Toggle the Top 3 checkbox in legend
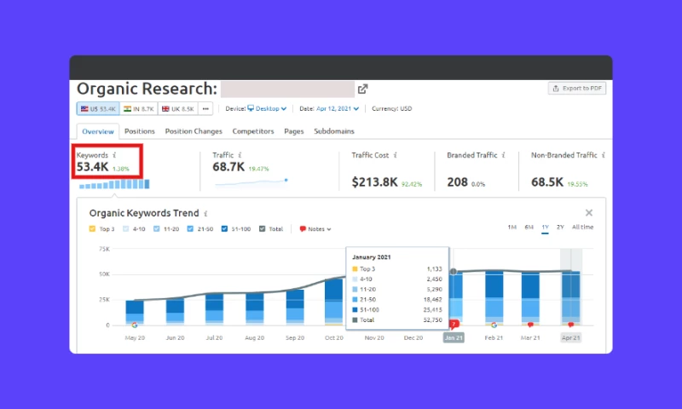 (92, 228)
